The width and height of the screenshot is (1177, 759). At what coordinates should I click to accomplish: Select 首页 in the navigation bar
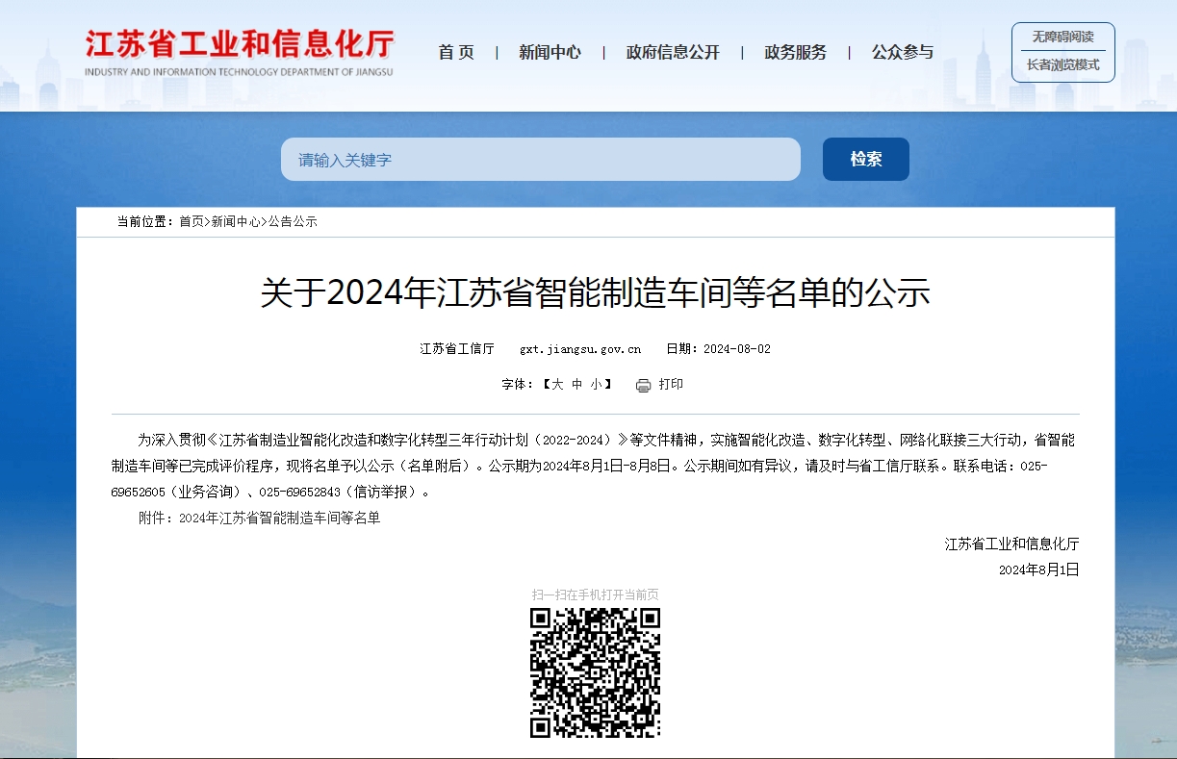click(455, 52)
